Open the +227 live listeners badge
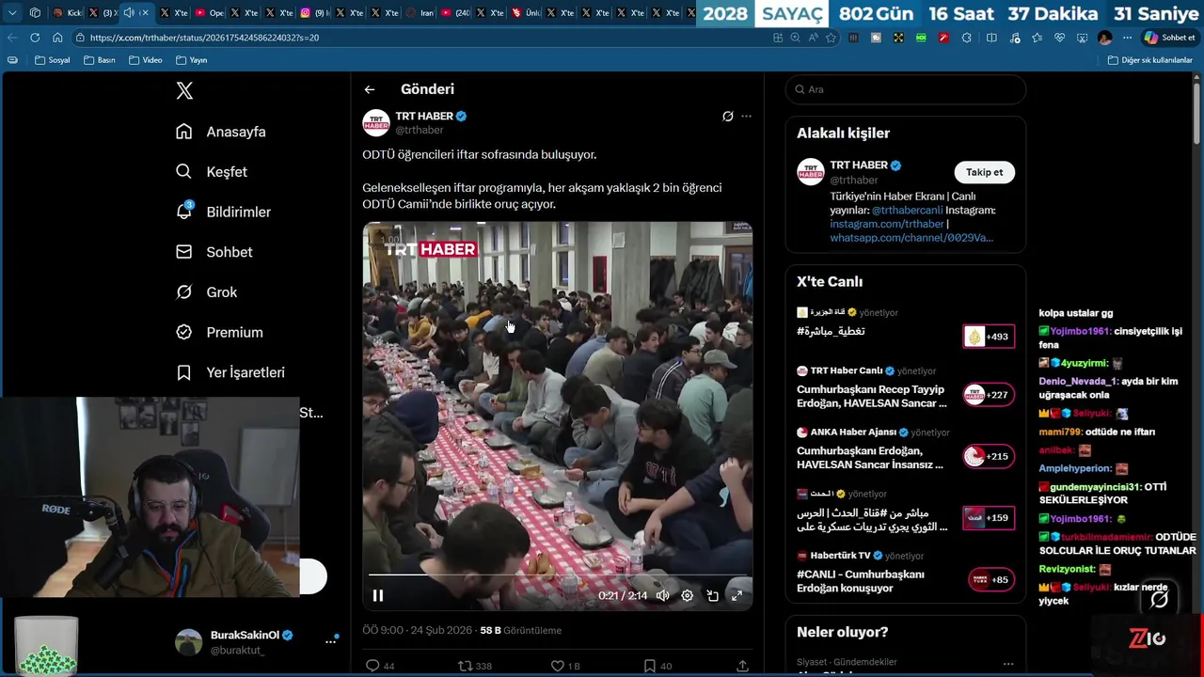 pyautogui.click(x=989, y=395)
